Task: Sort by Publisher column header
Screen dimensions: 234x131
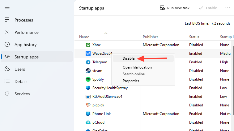Action: [150, 37]
